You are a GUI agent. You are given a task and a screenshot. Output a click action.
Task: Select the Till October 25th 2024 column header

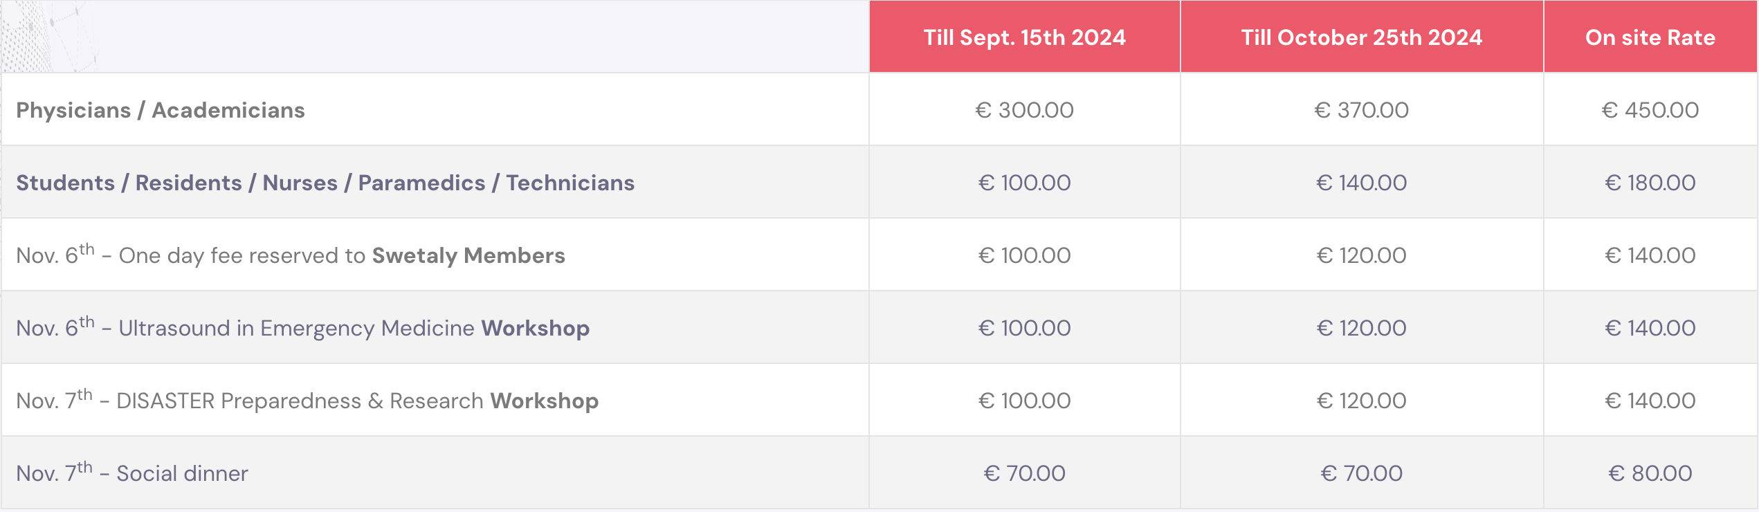(x=1361, y=37)
